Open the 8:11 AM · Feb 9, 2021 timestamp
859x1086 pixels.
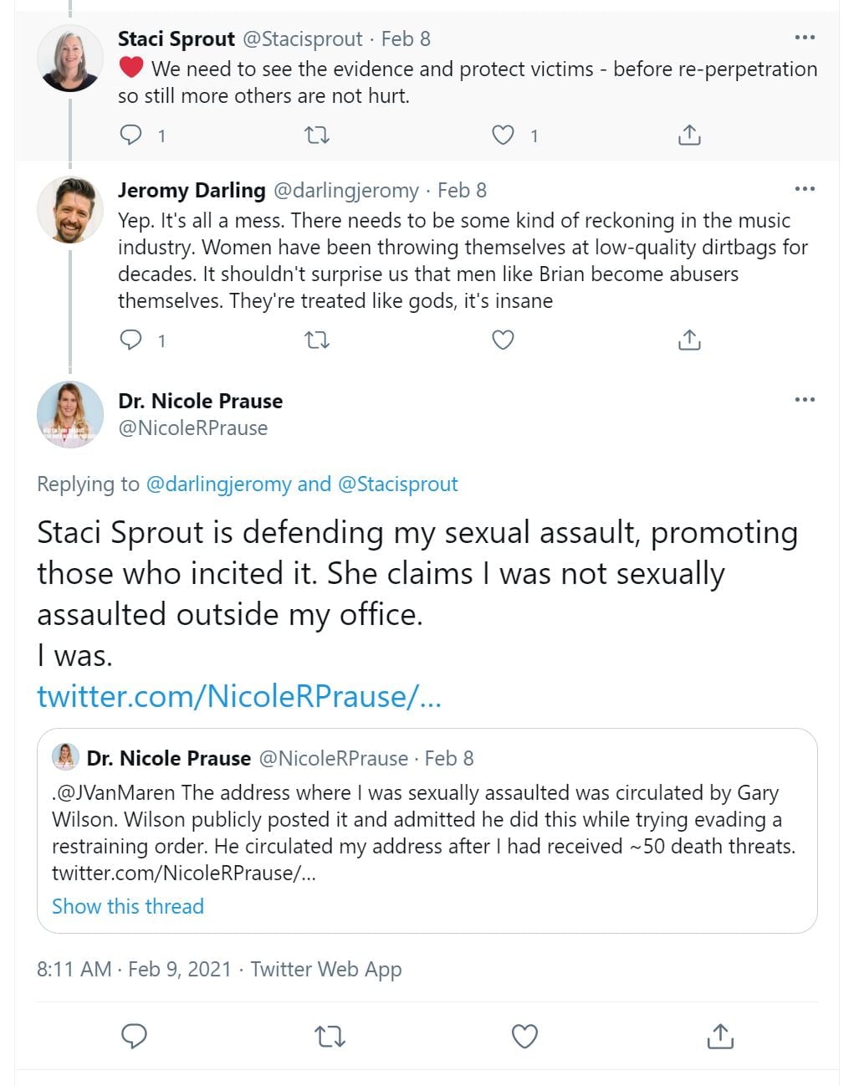coord(134,969)
